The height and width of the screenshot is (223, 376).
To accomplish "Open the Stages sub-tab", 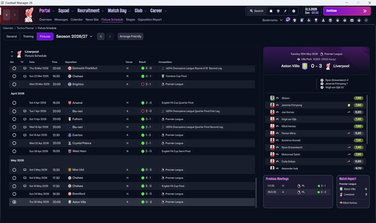I will [x=130, y=20].
